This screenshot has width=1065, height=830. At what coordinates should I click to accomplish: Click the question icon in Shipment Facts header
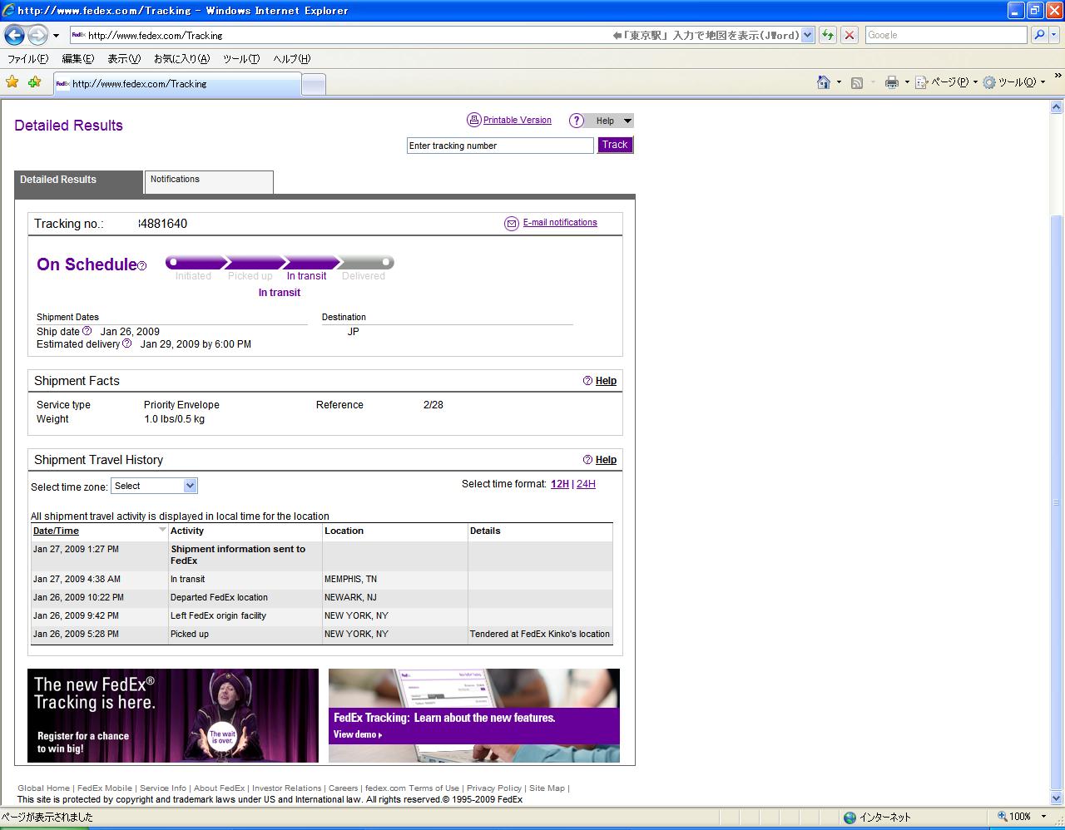pos(587,381)
